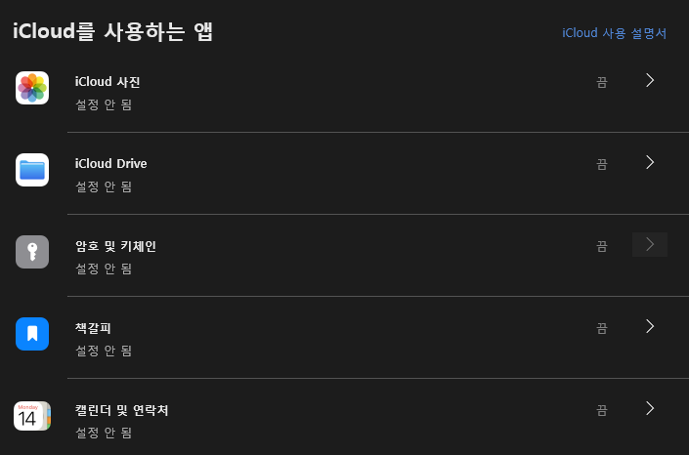This screenshot has height=455, width=689.
Task: Select the iCloud Drive row title
Action: click(x=111, y=163)
